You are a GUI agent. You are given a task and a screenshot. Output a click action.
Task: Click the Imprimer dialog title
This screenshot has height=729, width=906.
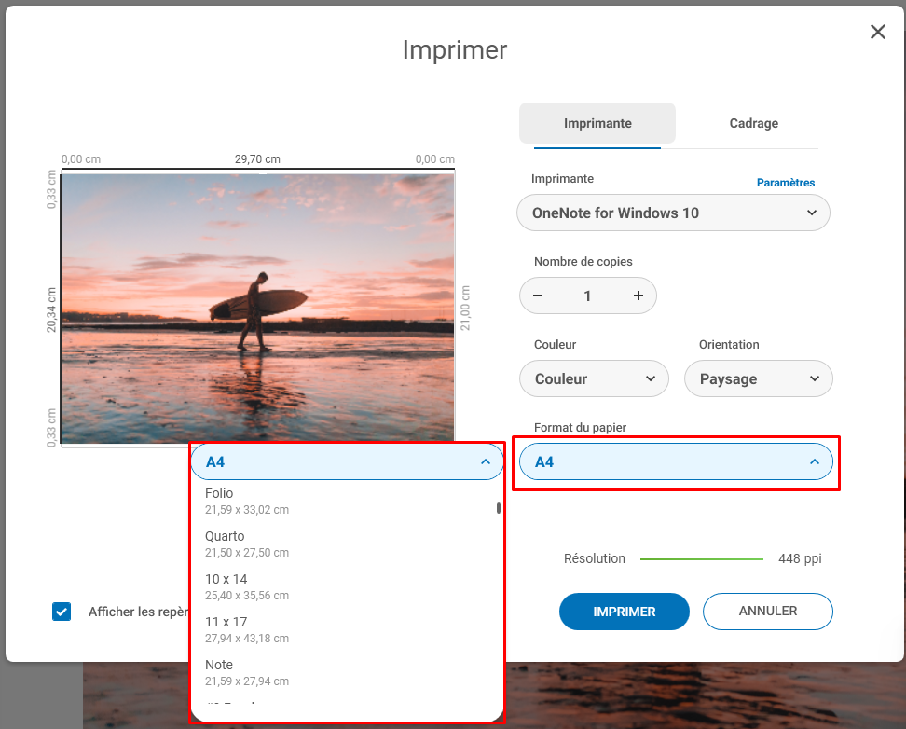coord(455,49)
